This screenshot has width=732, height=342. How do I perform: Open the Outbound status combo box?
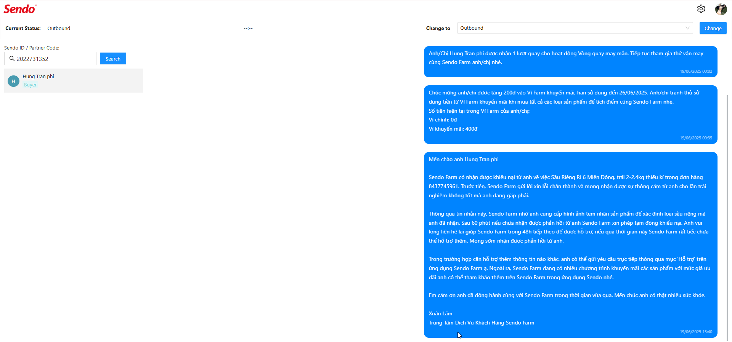tap(575, 28)
